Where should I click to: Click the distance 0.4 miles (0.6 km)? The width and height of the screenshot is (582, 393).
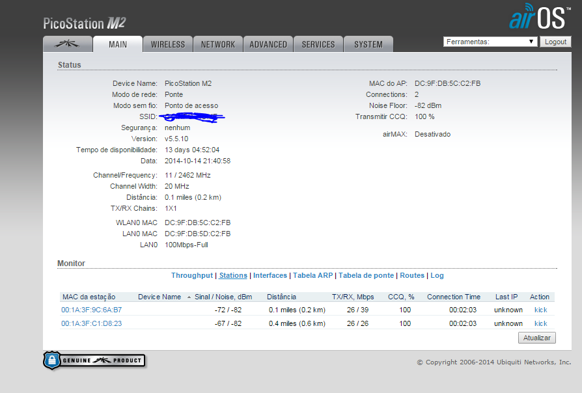(x=297, y=323)
